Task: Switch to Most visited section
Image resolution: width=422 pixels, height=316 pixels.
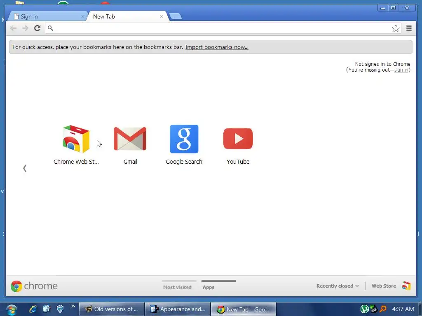Action: (177, 287)
